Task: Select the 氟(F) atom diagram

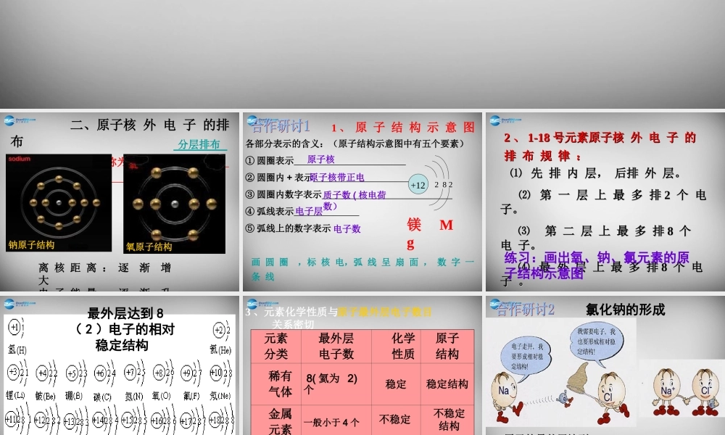Action: tap(191, 380)
